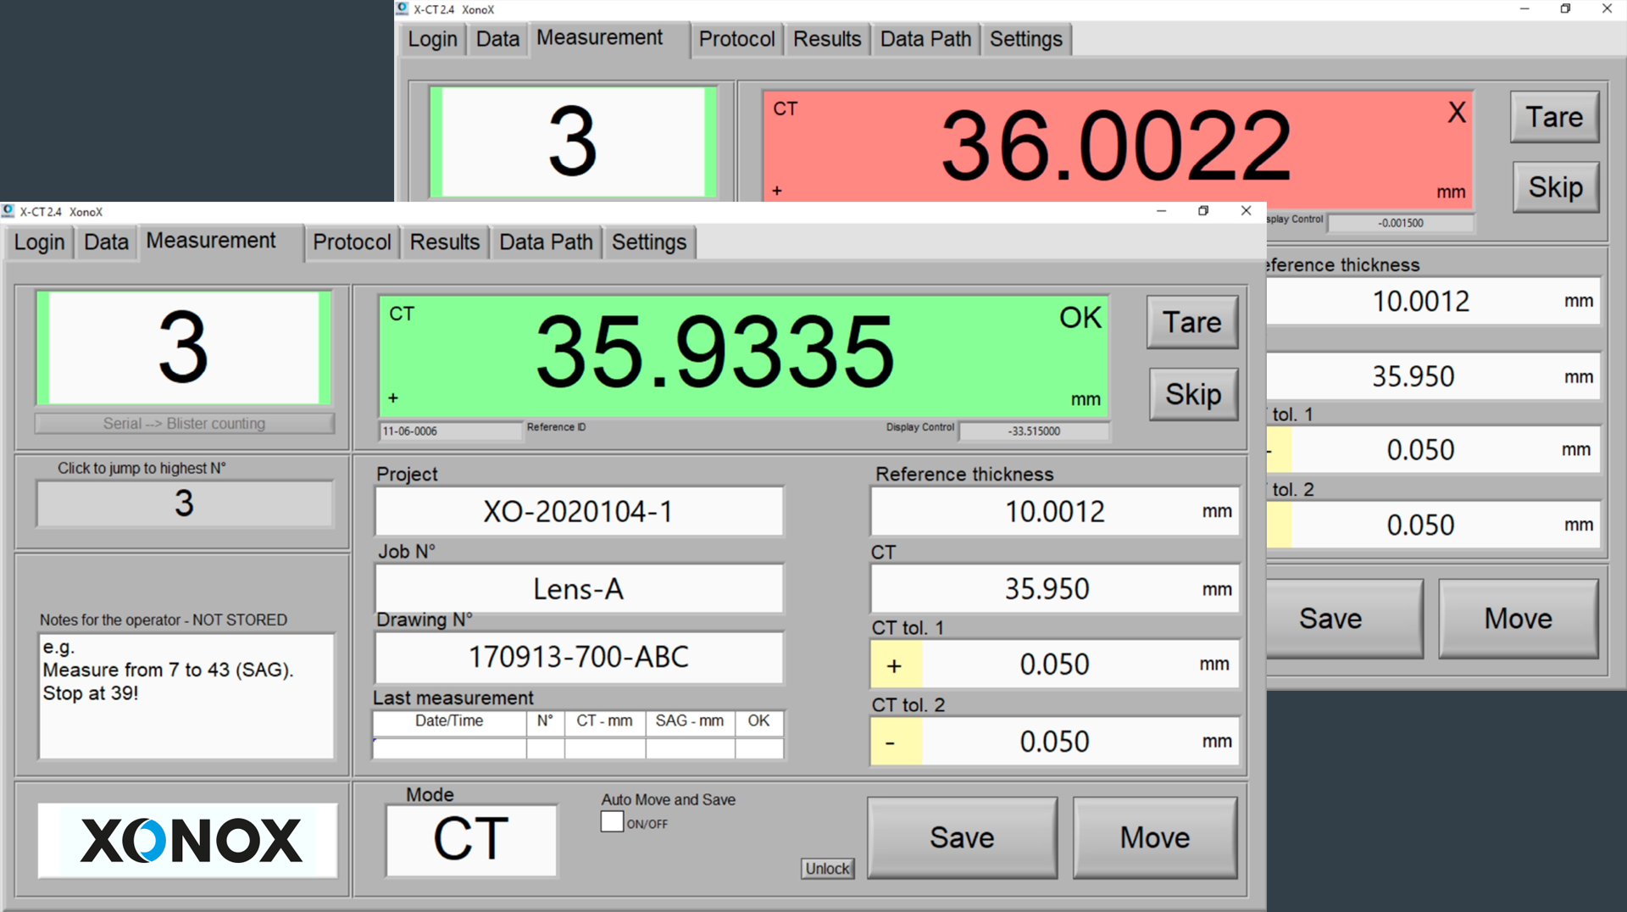Click the green 35.9335 CT reading display
The height and width of the screenshot is (912, 1627).
pyautogui.click(x=743, y=356)
